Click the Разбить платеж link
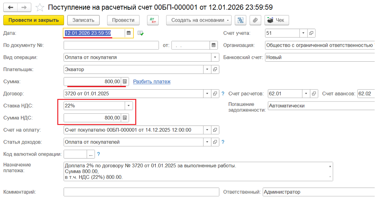The width and height of the screenshot is (375, 203). (152, 81)
